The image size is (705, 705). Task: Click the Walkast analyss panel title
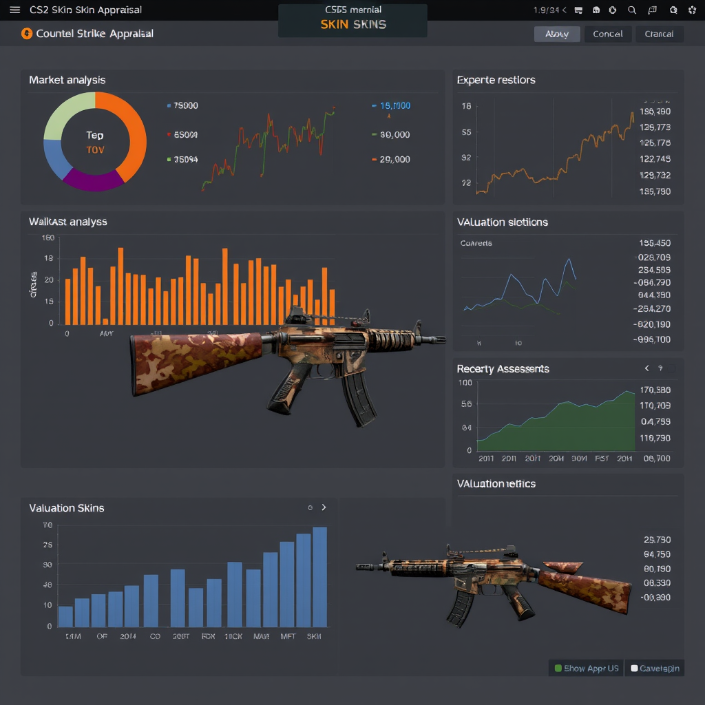tap(68, 222)
